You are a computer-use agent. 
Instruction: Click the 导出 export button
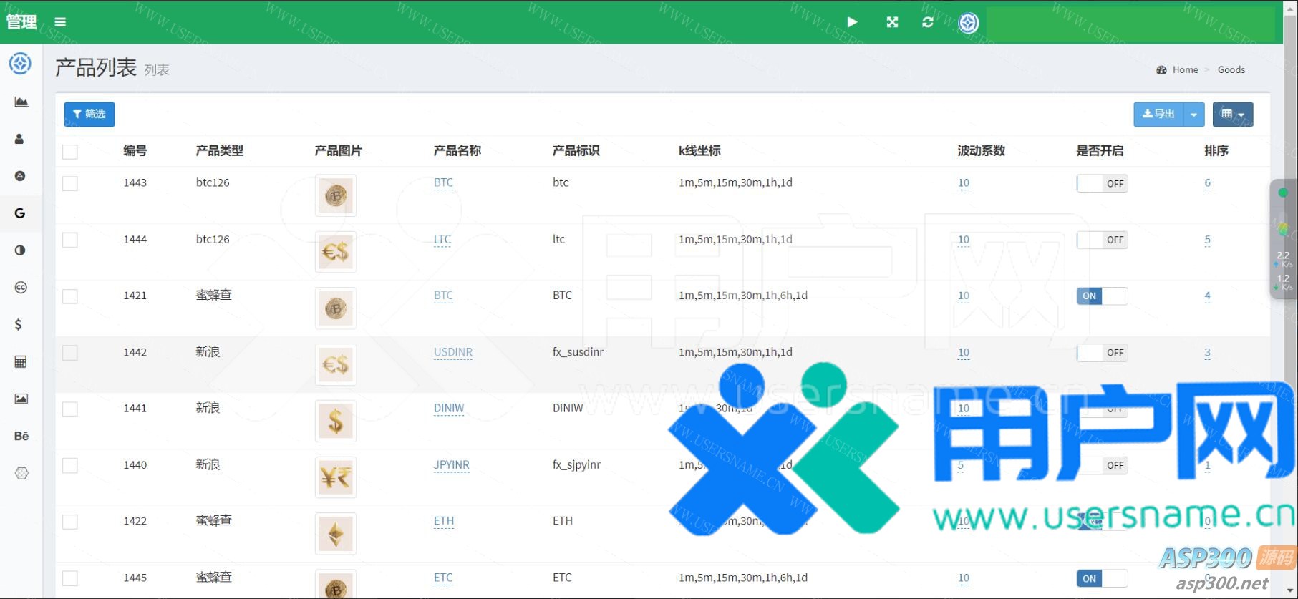pyautogui.click(x=1158, y=115)
